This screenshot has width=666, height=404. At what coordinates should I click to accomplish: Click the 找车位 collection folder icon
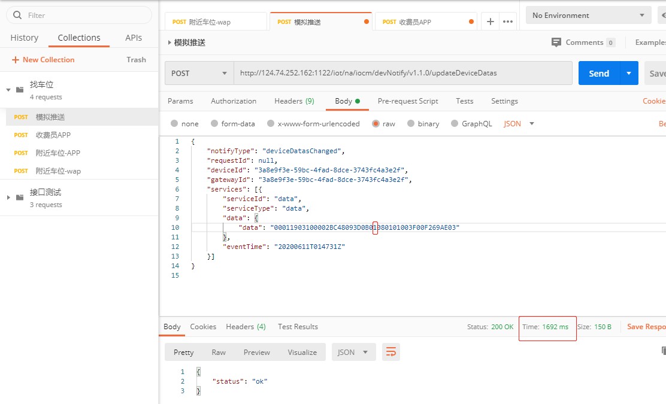click(20, 90)
